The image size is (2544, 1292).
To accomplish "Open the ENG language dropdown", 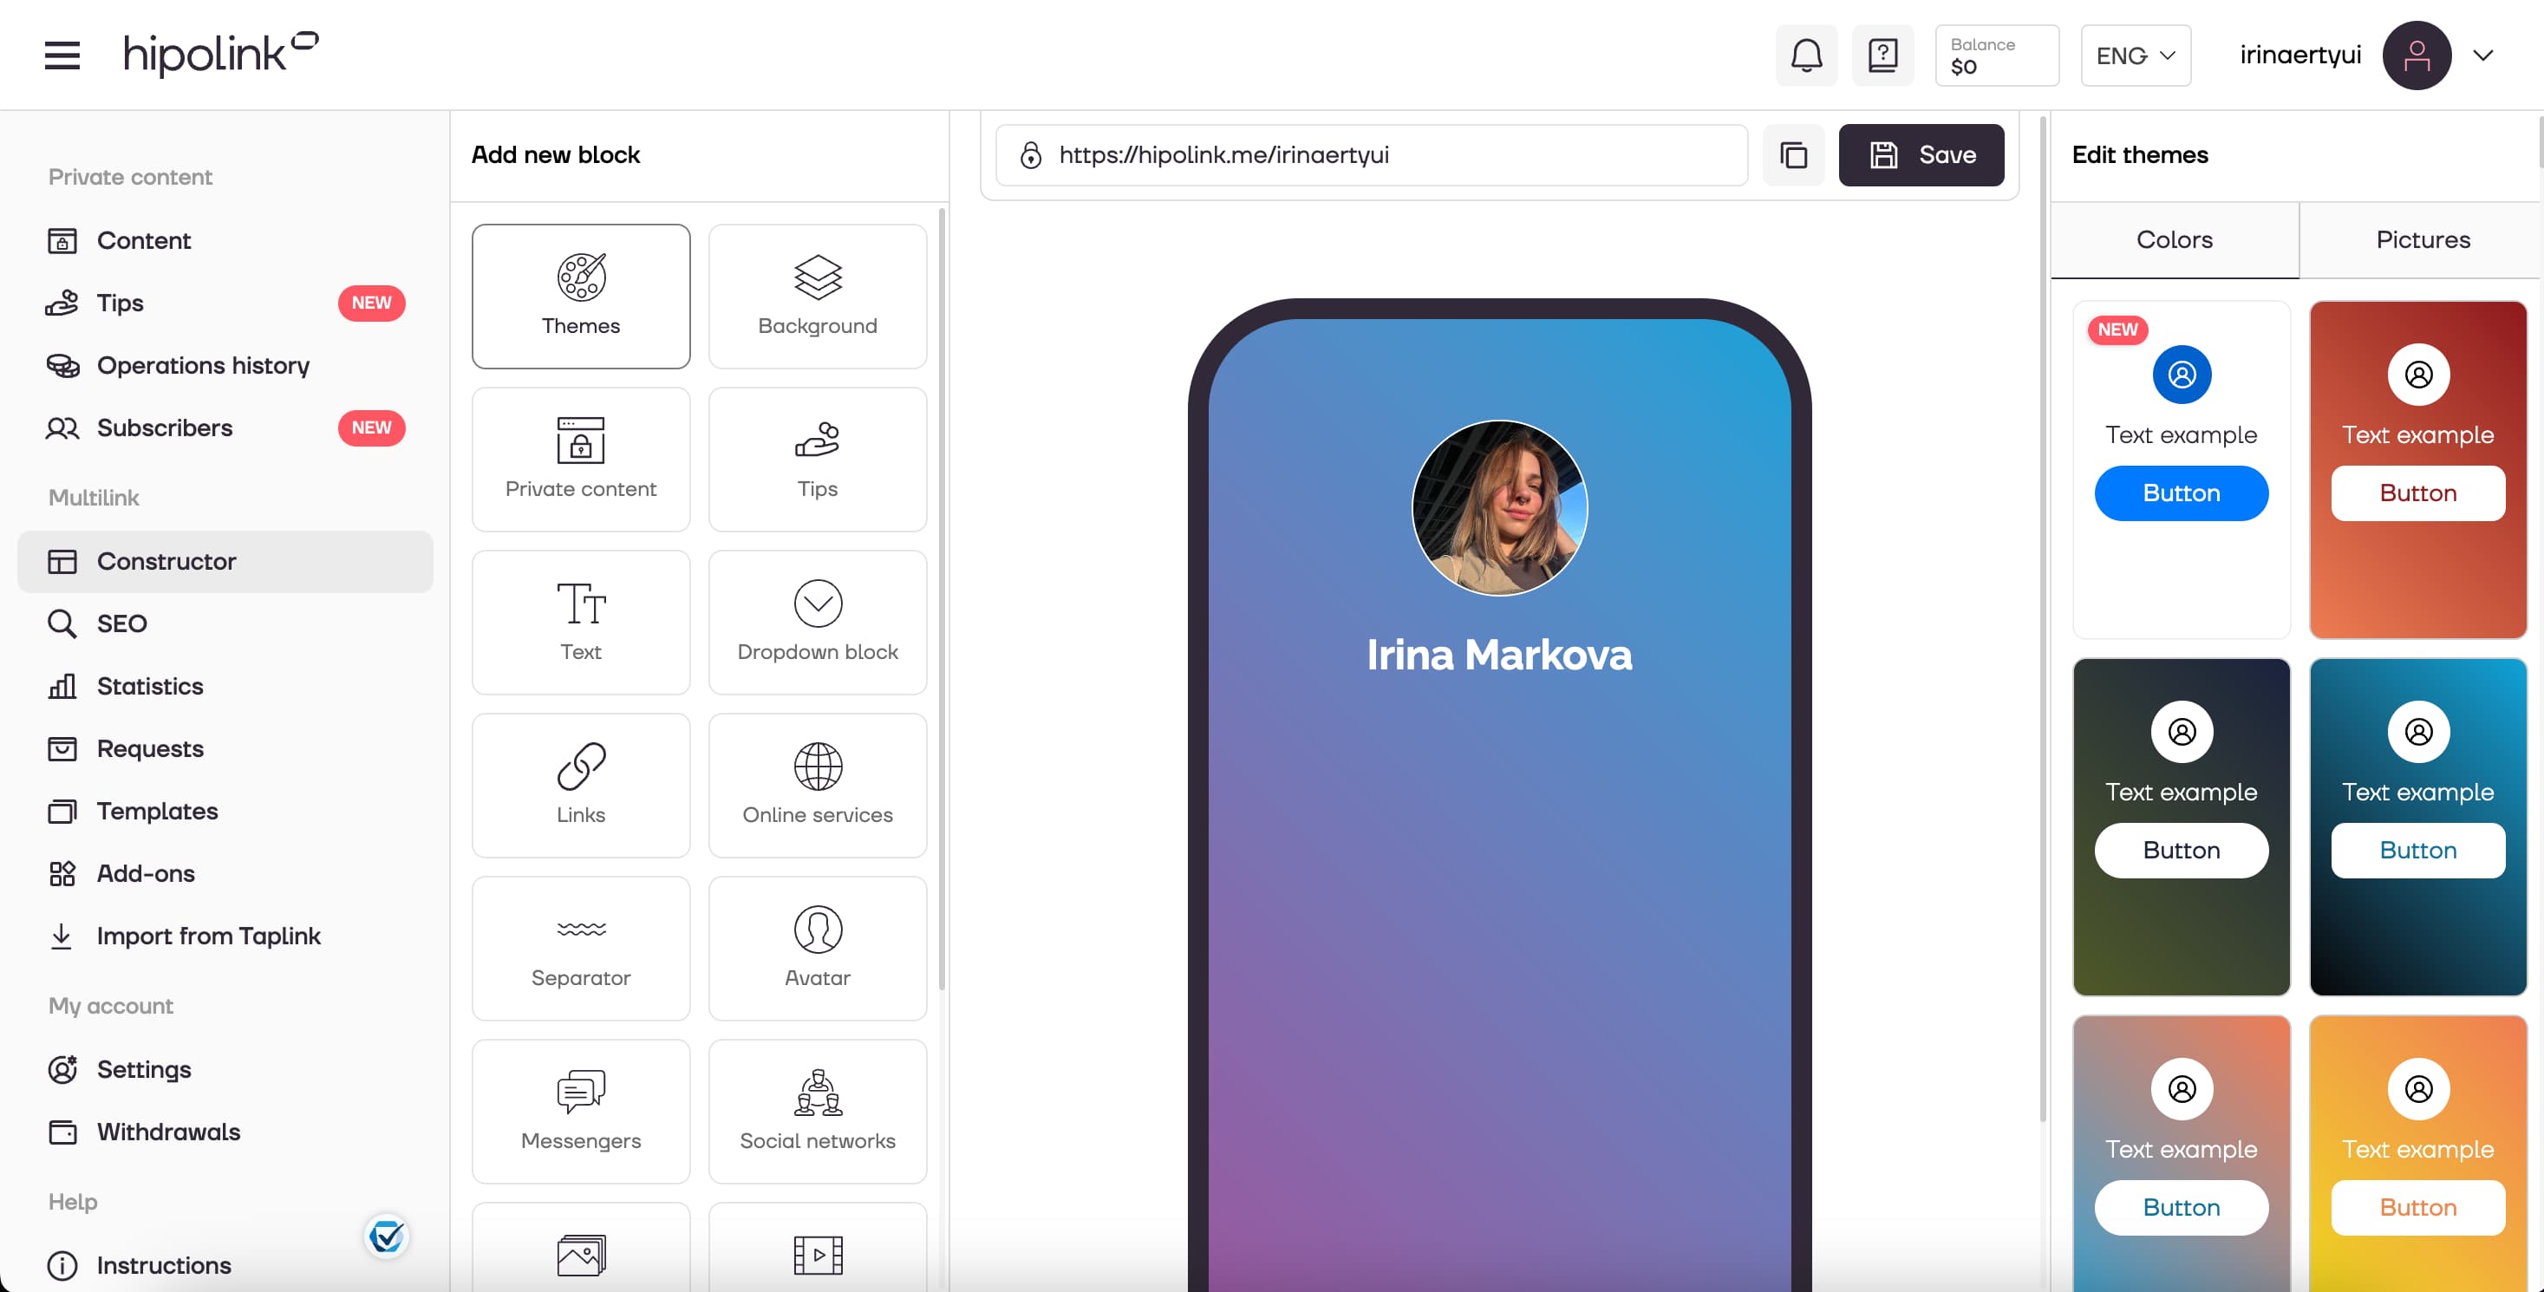I will point(2135,55).
